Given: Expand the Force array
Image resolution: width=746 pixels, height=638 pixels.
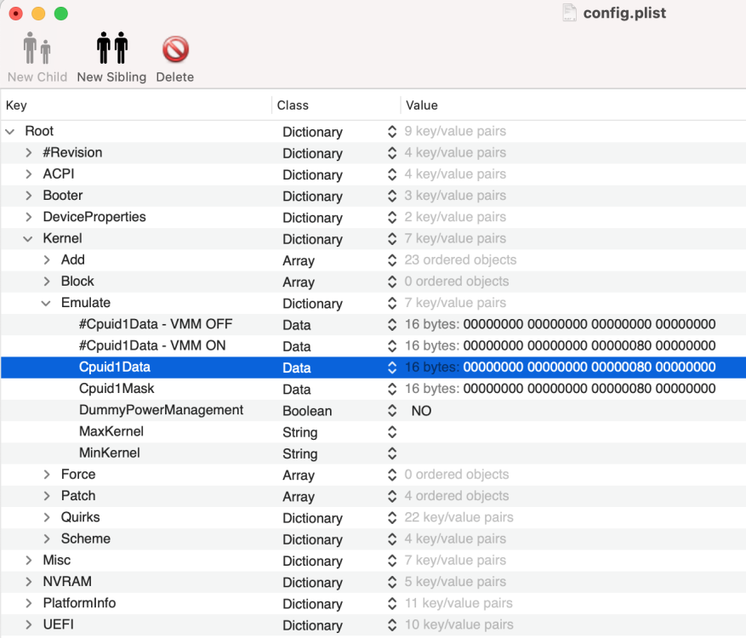Looking at the screenshot, I should (47, 475).
